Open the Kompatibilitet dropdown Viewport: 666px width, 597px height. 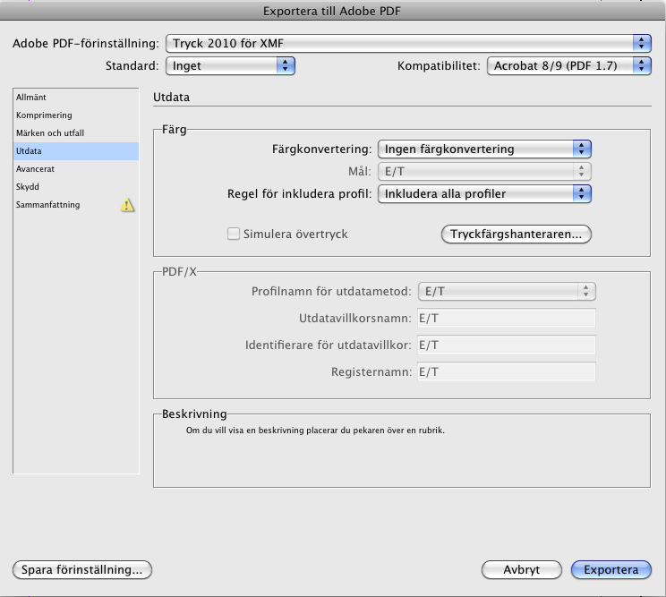(x=568, y=66)
